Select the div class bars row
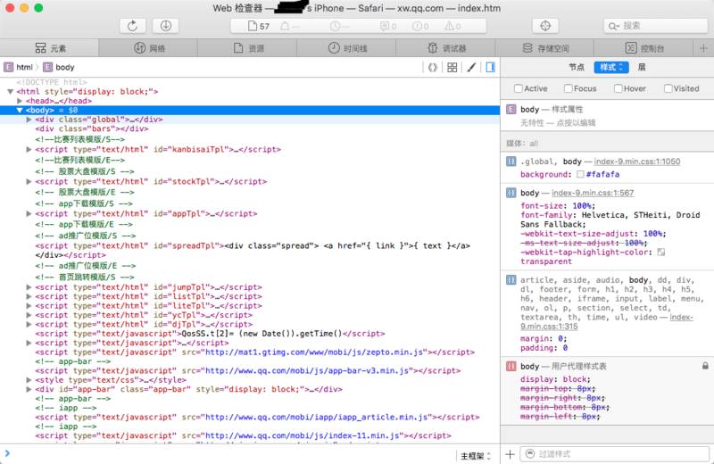 [x=250, y=128]
